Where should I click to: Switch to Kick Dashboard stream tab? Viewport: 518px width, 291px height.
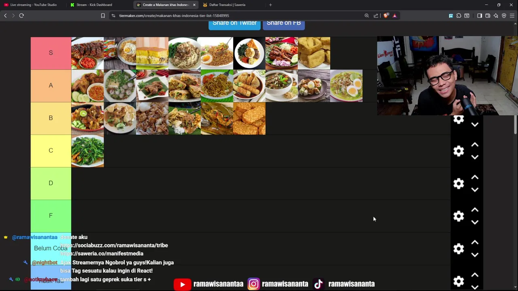click(x=94, y=5)
